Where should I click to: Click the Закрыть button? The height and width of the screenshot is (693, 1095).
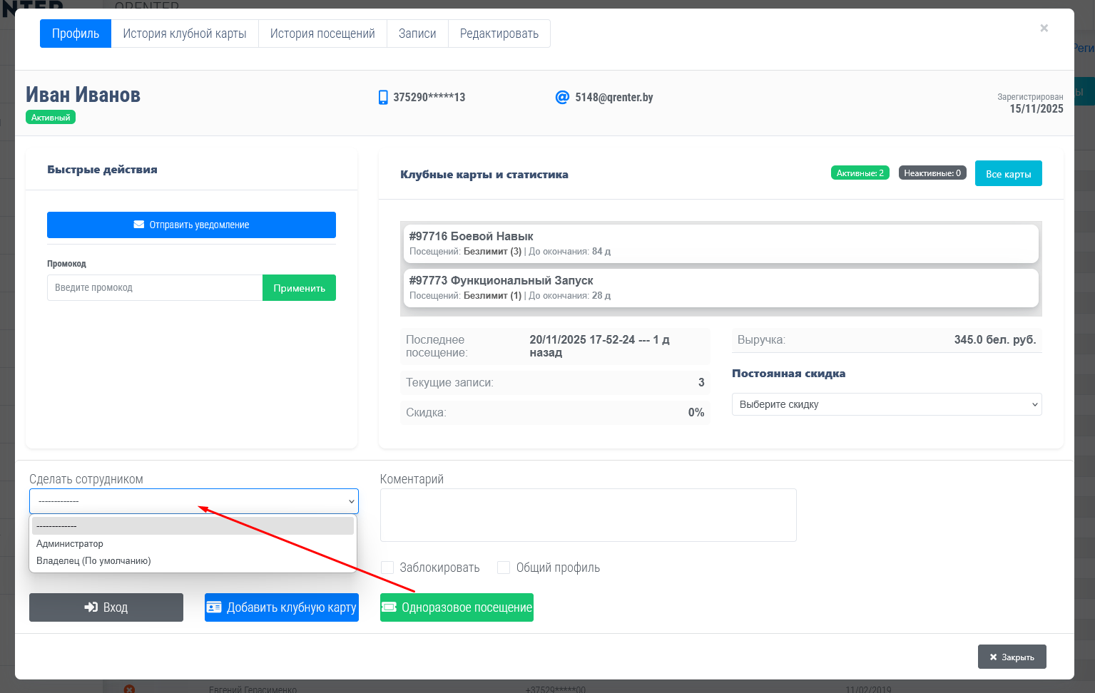point(1012,657)
